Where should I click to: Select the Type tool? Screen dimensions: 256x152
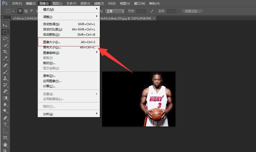coord(5,125)
